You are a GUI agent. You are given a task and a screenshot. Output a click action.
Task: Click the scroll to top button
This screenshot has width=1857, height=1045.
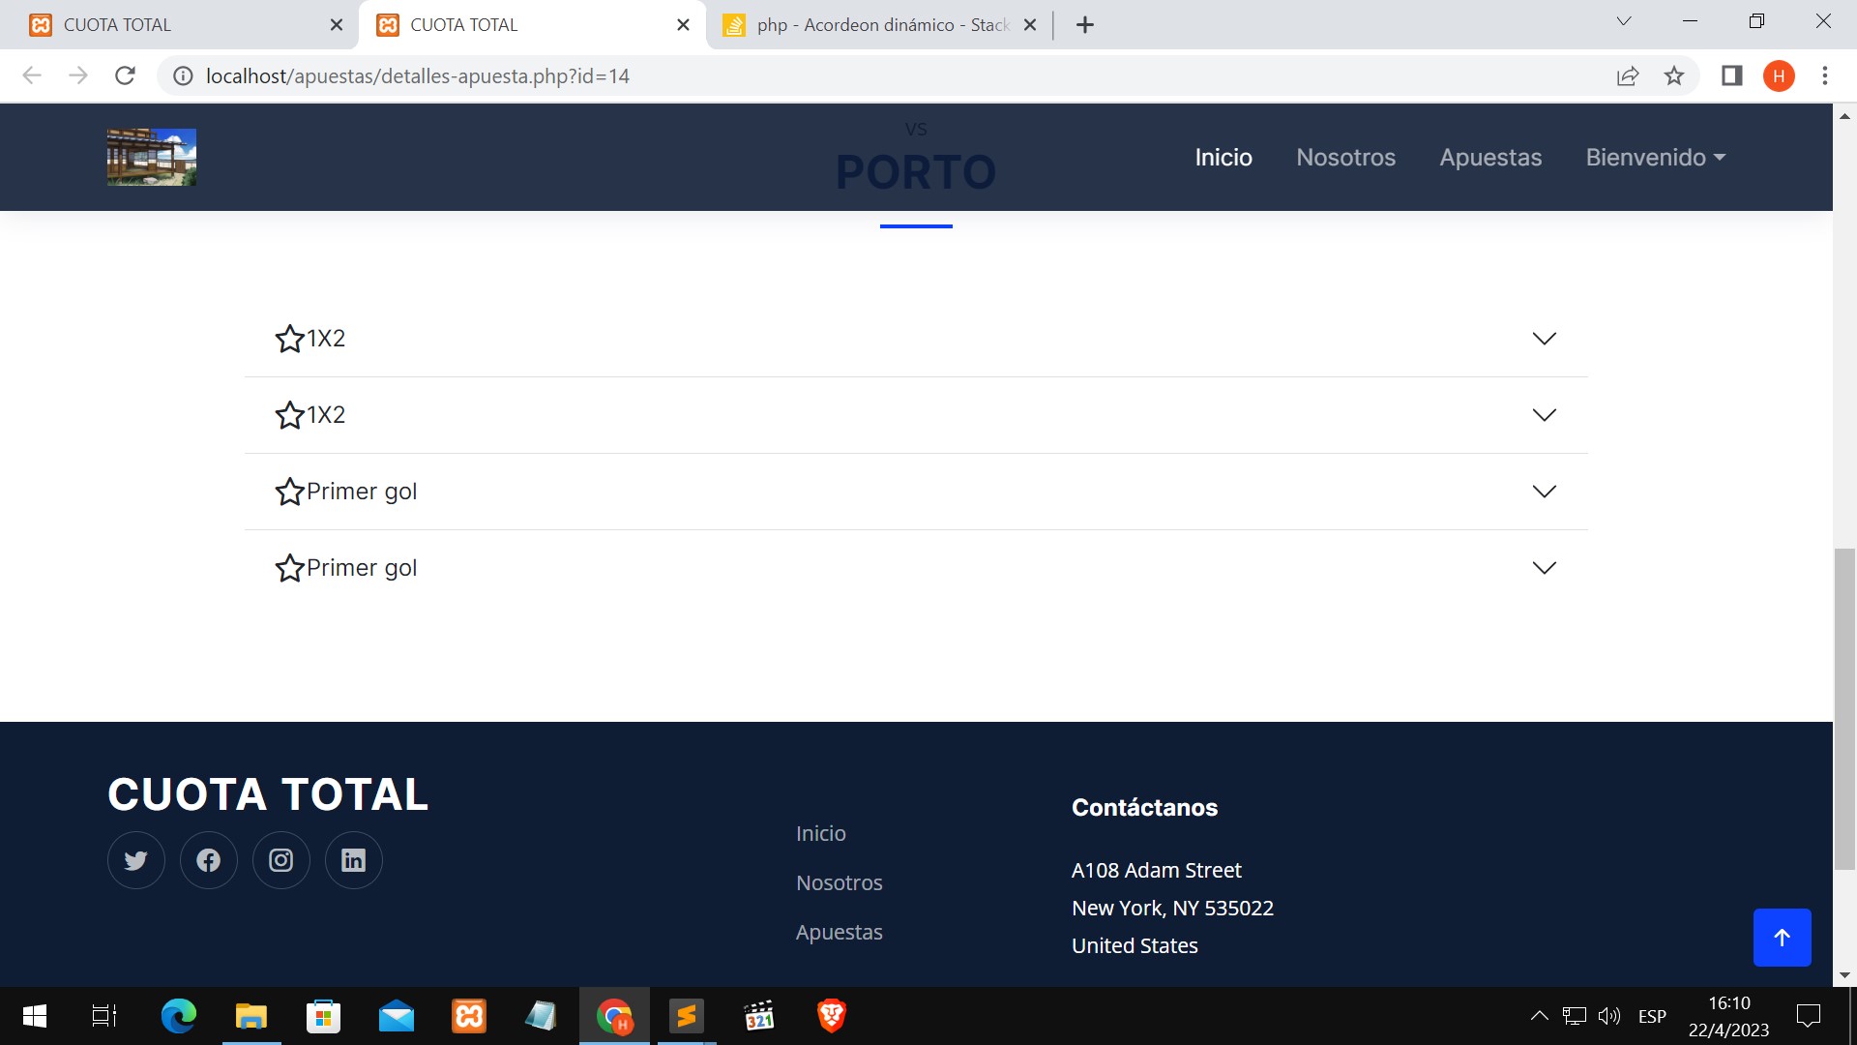(1782, 937)
